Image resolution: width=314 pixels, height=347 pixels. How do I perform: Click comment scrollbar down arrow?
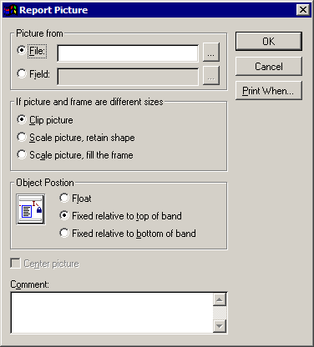coord(220,326)
